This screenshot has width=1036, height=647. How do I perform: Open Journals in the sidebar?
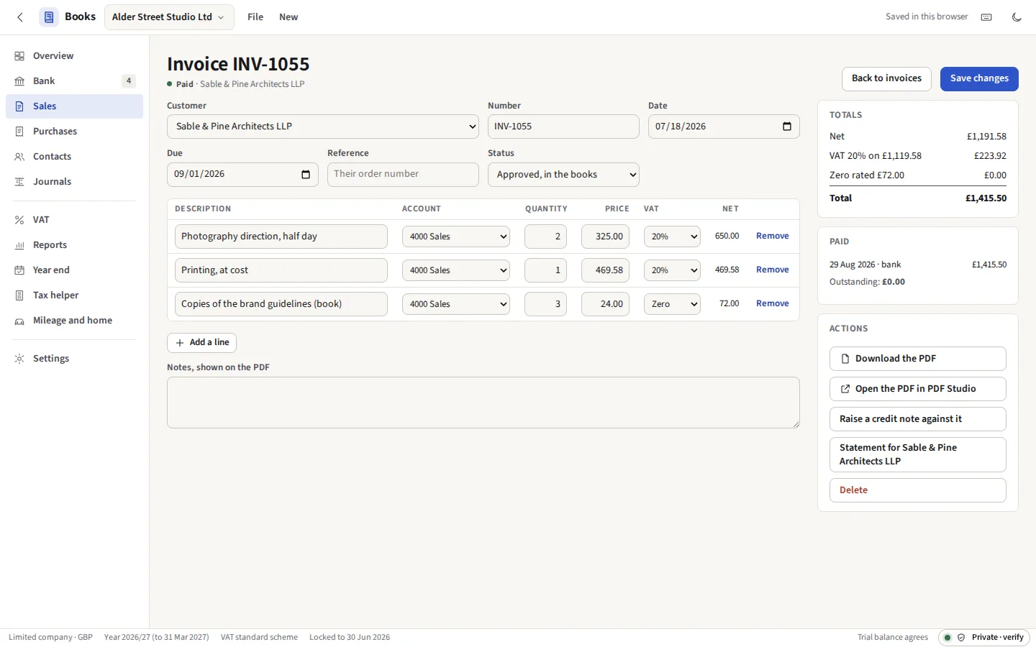(75, 182)
